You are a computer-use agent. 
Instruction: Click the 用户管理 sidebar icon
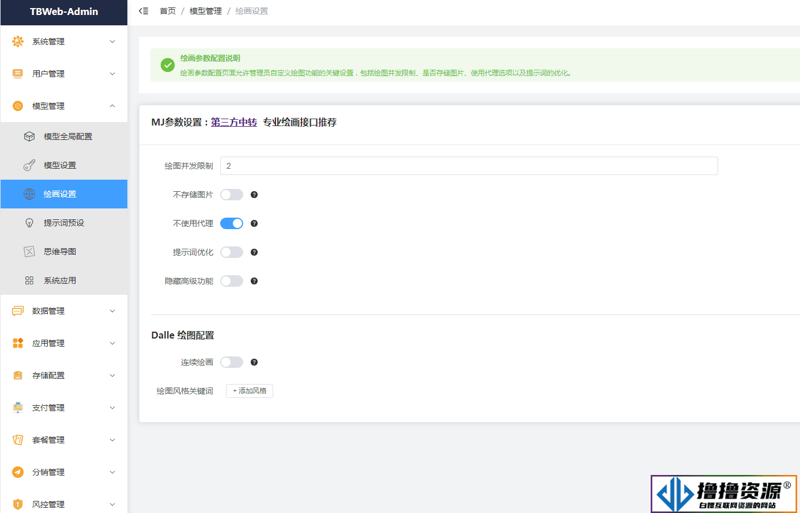18,74
